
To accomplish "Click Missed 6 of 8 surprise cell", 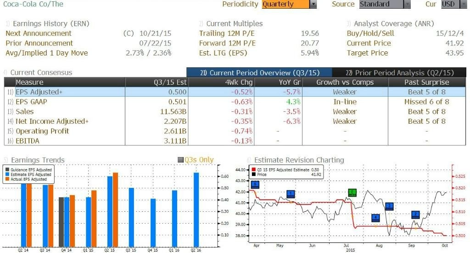I will click(427, 102).
